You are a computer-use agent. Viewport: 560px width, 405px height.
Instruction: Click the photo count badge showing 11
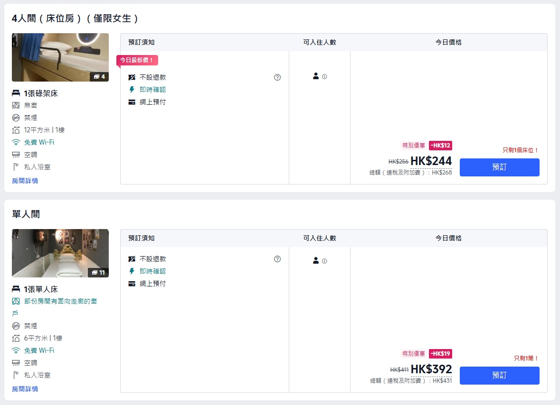tap(99, 272)
